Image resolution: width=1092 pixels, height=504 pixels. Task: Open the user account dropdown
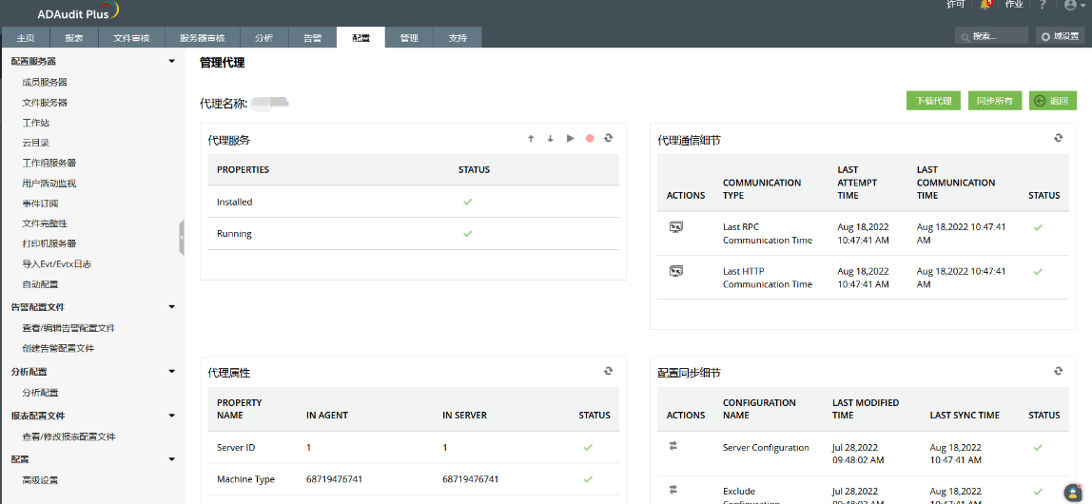click(x=1074, y=6)
